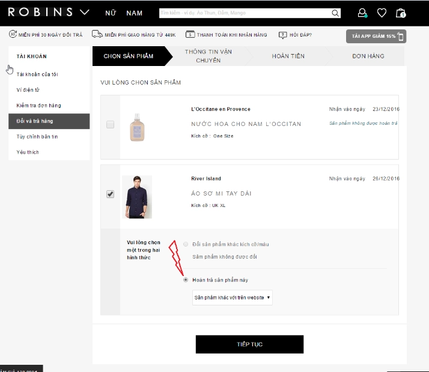
Task: Click the TIẾP TỤC button
Action: point(249,344)
